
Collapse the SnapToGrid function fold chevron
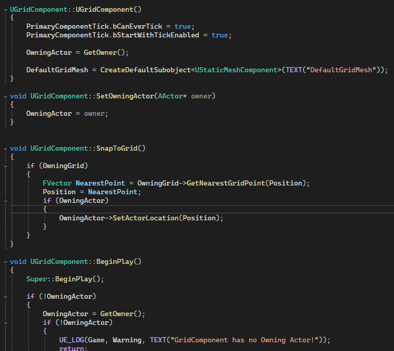(5, 149)
